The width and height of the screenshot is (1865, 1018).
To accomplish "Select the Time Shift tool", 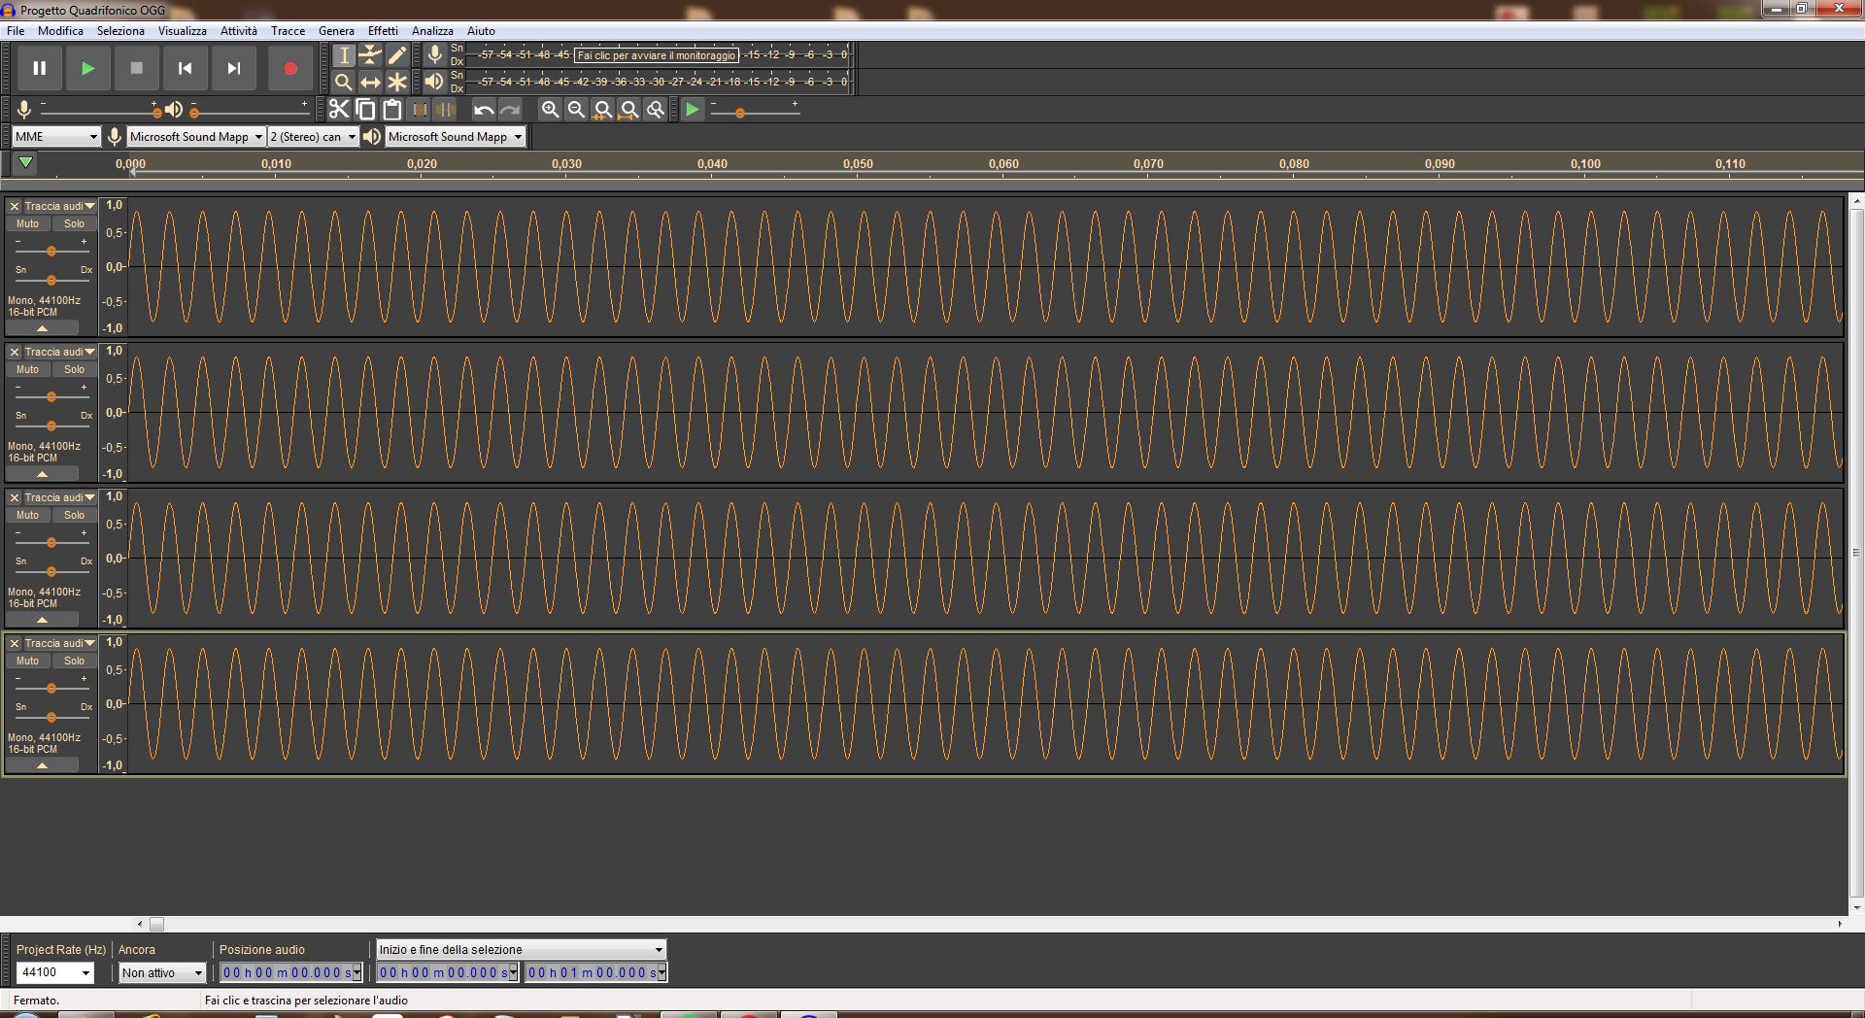I will pyautogui.click(x=370, y=82).
